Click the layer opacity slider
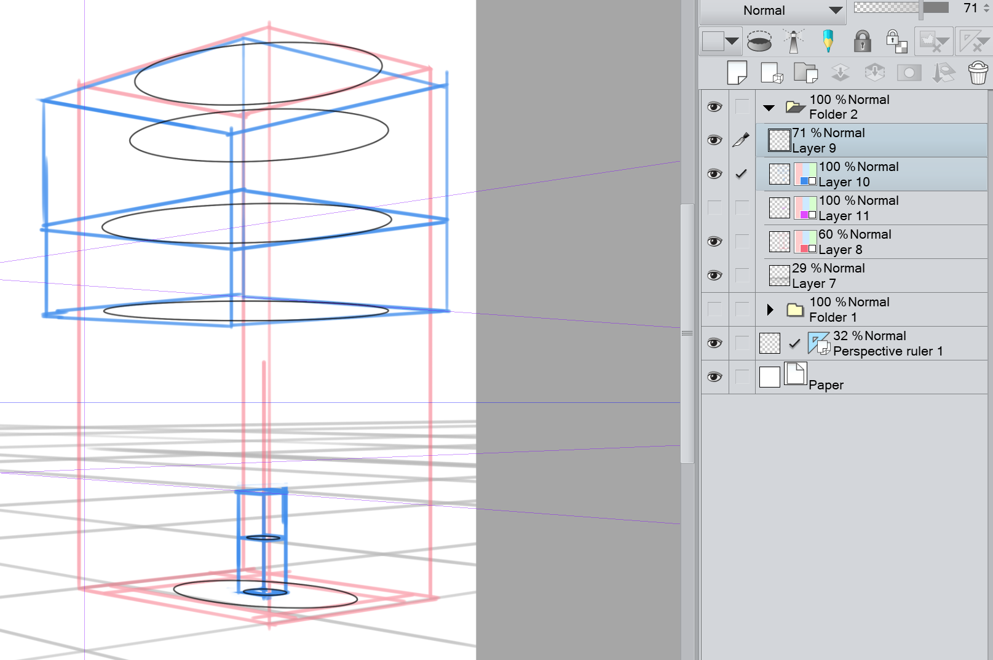The height and width of the screenshot is (660, 993). [901, 8]
